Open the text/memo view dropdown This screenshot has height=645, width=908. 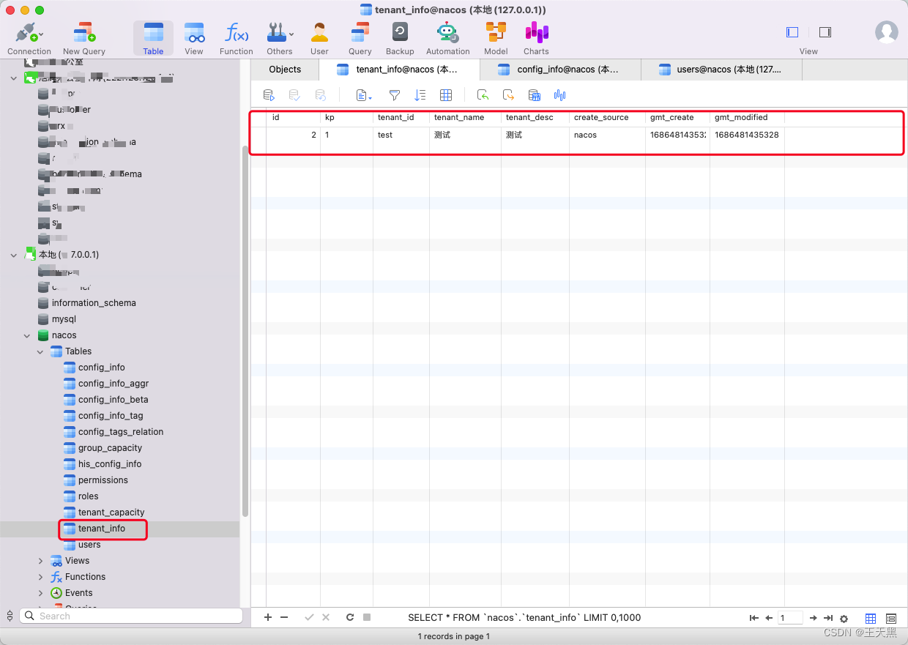coord(364,95)
